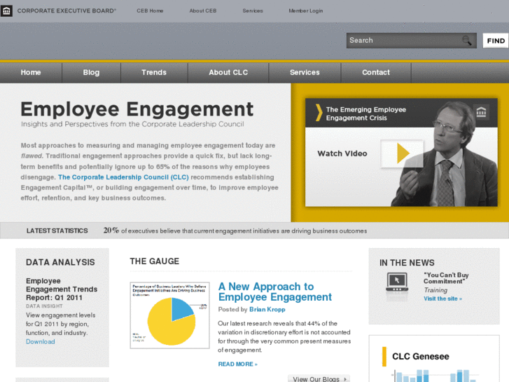This screenshot has width=509, height=382.
Task: Click the Employee Engagement main heading
Action: coord(137,109)
